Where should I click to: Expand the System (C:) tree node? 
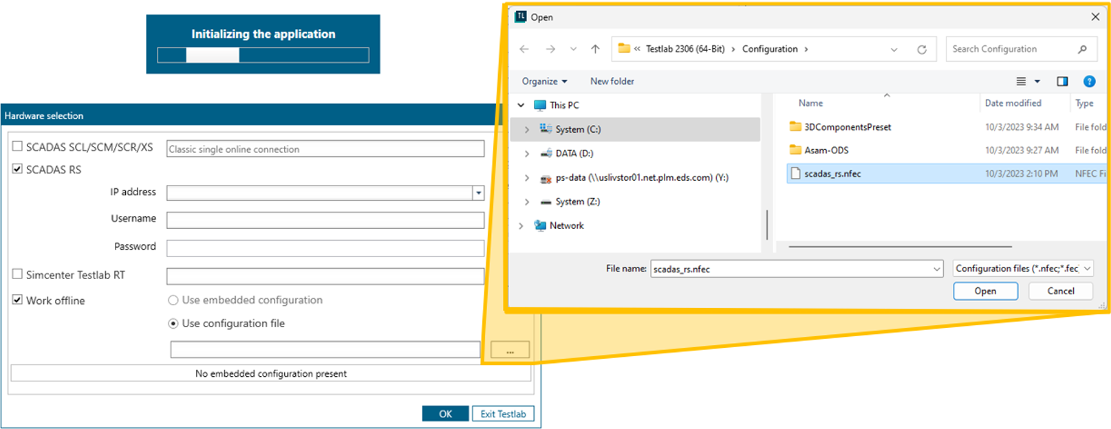click(527, 129)
